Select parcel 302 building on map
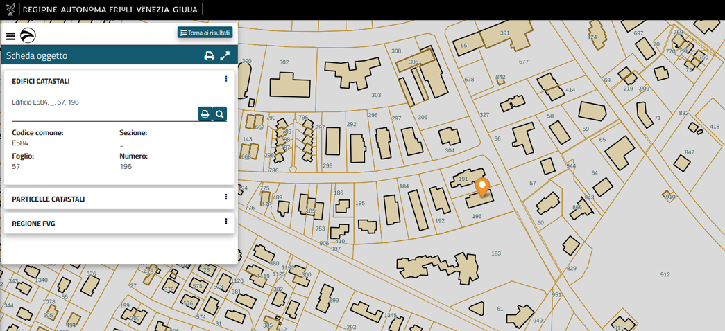Image resolution: width=725 pixels, height=331 pixels. tap(290, 84)
